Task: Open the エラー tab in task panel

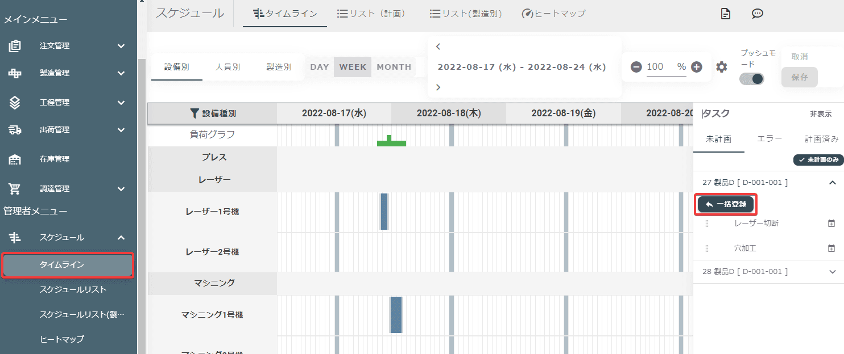Action: coord(769,138)
